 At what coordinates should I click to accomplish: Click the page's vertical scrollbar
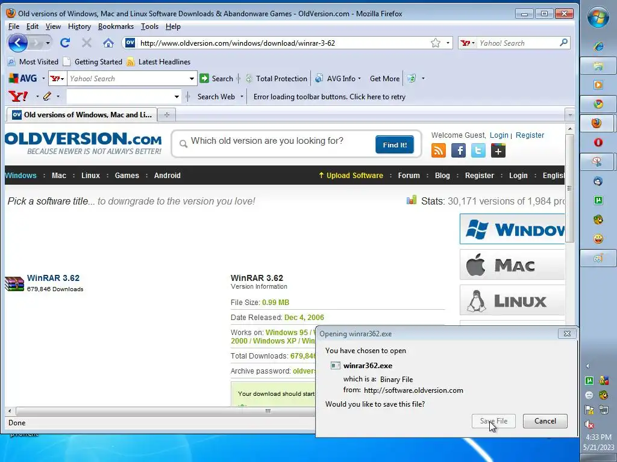click(x=569, y=188)
